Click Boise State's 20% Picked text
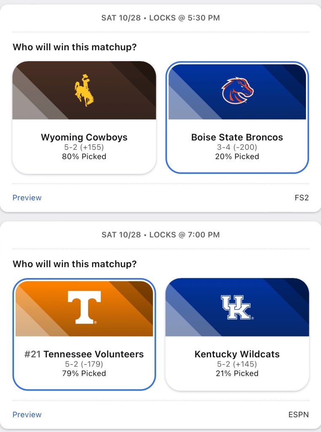The image size is (321, 432). coord(237,157)
